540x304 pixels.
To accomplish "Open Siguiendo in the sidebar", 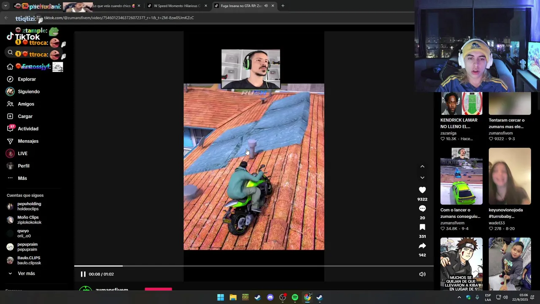I will point(29,92).
